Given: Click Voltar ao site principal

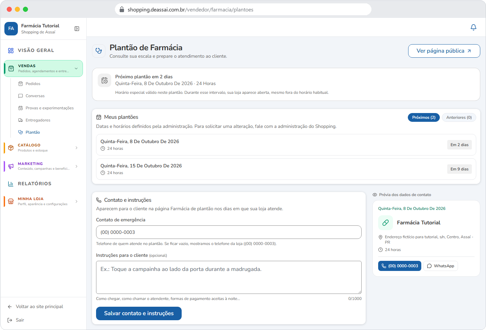Looking at the screenshot, I should 39,307.
